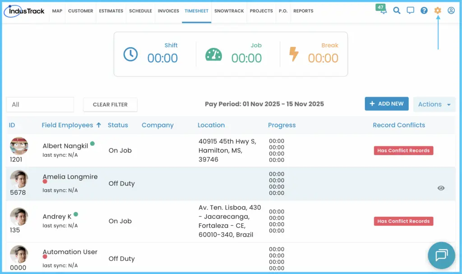The height and width of the screenshot is (274, 462).
Task: Open the user profile icon
Action: (x=451, y=10)
